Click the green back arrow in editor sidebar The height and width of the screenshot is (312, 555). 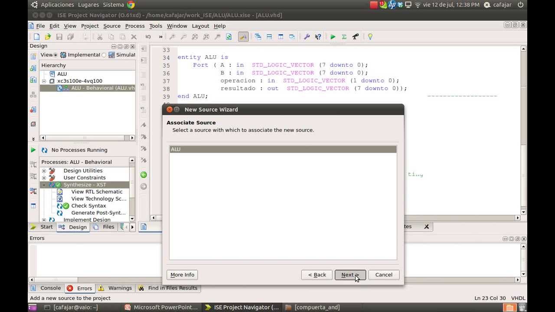point(144,175)
